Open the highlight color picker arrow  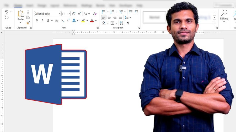point(87,21)
